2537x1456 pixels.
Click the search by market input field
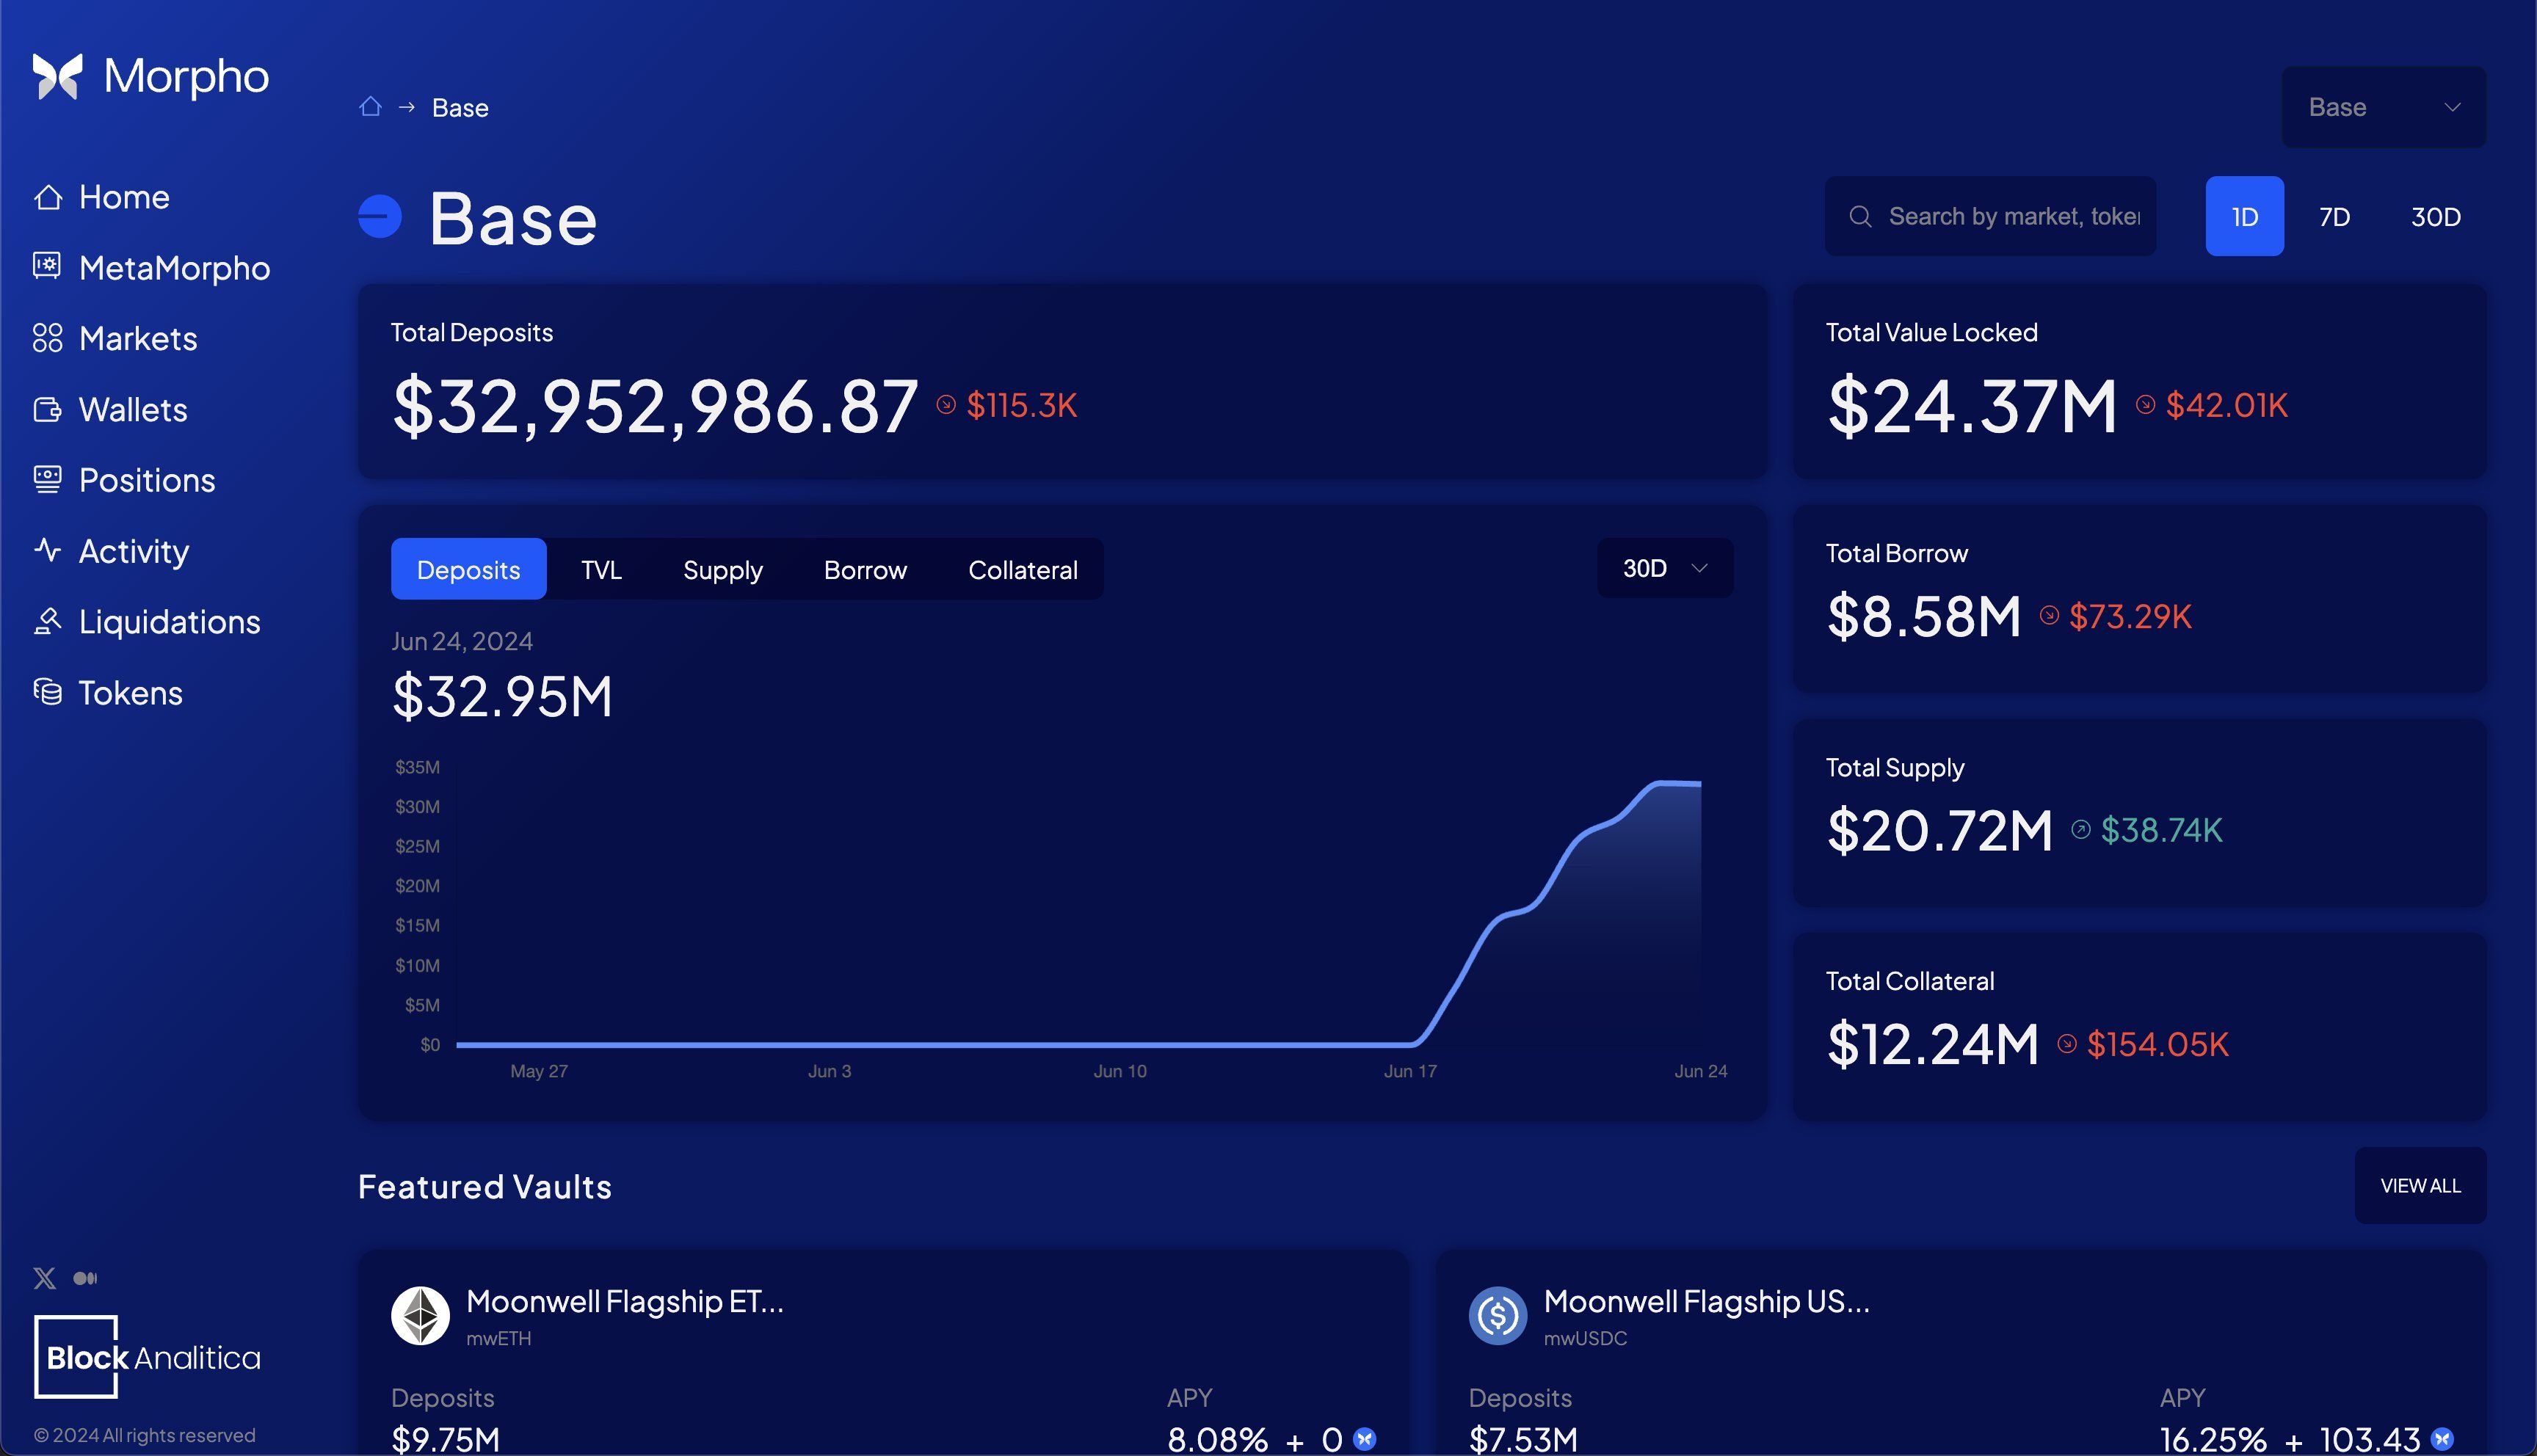click(x=1990, y=216)
